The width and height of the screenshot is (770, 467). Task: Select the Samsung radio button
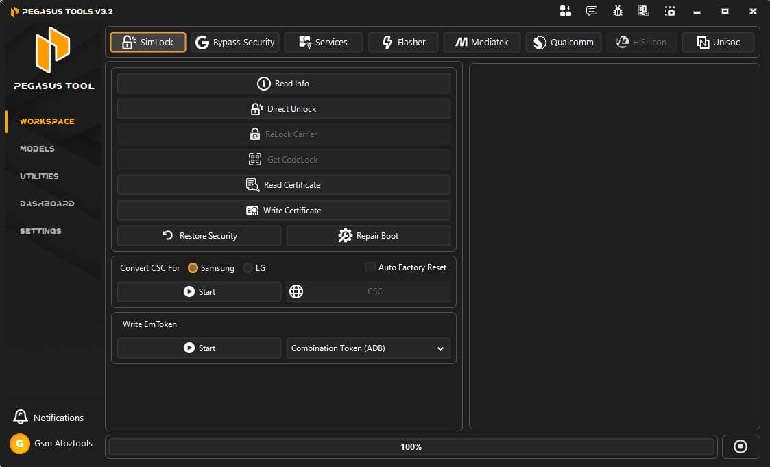(193, 267)
